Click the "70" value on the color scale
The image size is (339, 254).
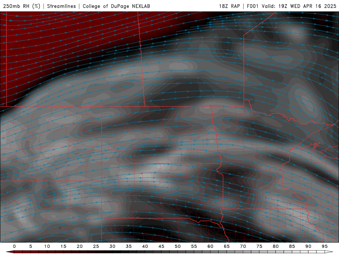(243, 246)
